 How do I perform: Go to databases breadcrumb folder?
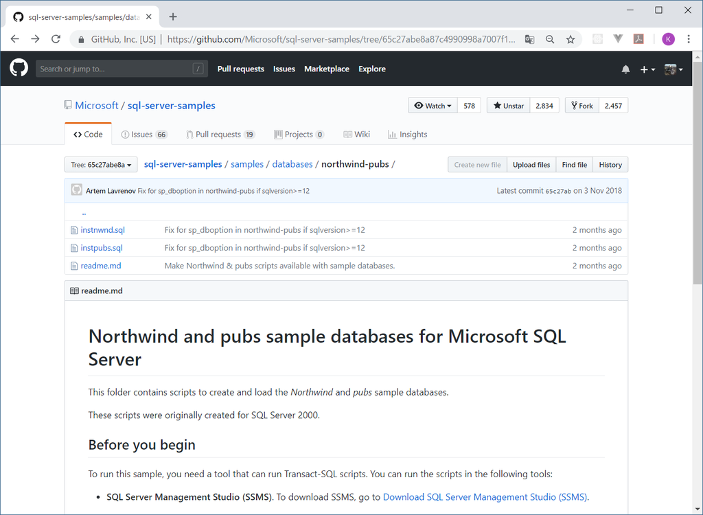pos(292,164)
